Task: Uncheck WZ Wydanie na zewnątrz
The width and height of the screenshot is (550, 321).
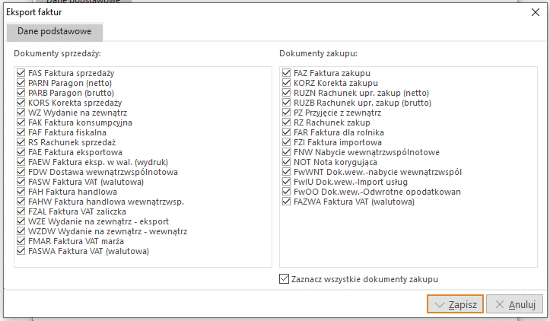Action: click(21, 113)
